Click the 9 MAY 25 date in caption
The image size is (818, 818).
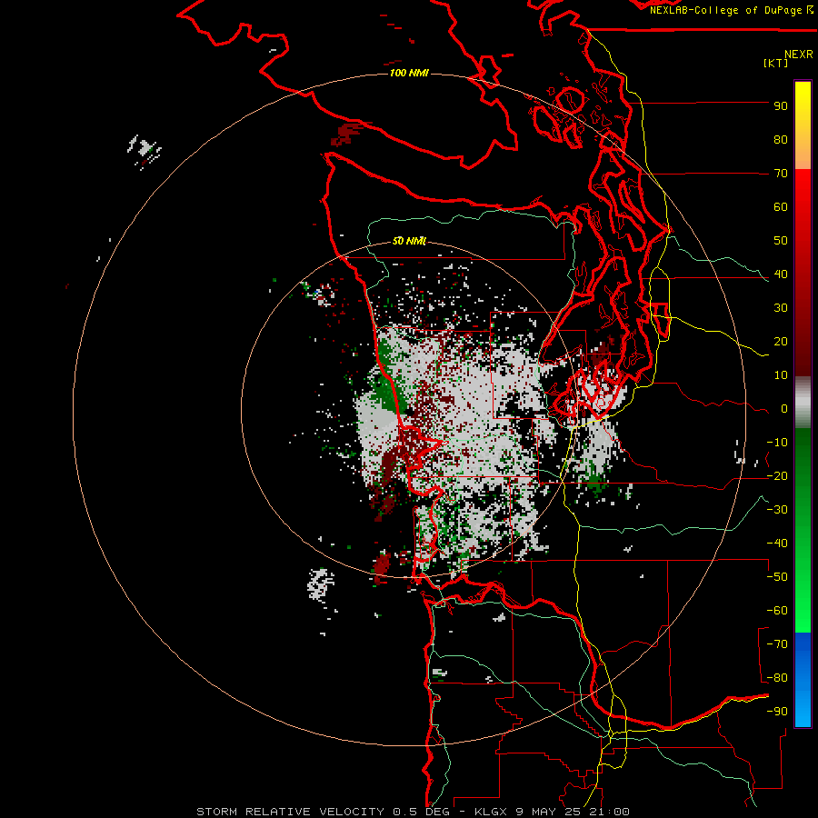click(x=548, y=812)
